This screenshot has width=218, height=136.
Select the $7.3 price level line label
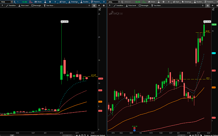point(208,78)
